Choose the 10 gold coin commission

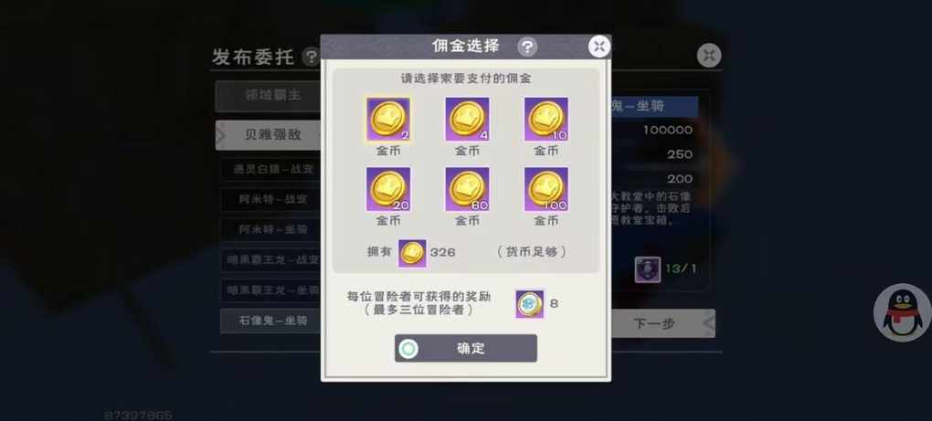[x=545, y=120]
